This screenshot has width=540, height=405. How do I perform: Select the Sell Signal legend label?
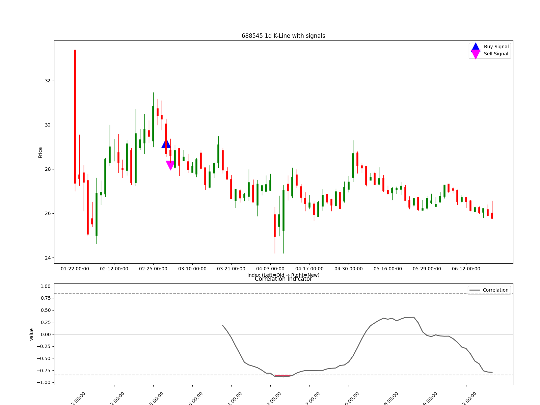click(x=496, y=54)
